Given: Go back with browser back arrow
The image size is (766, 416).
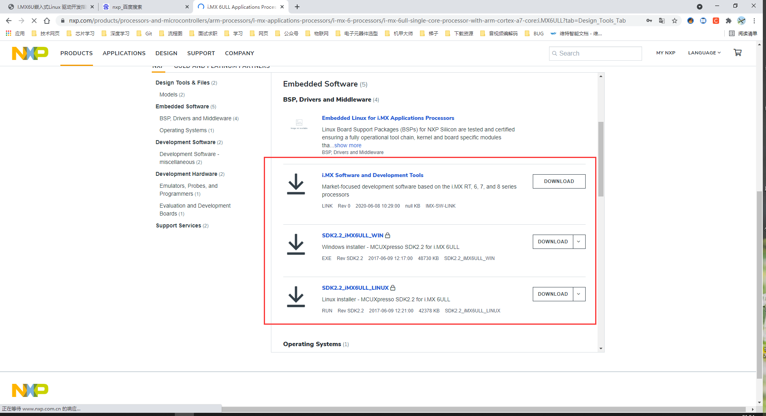Looking at the screenshot, I should pyautogui.click(x=9, y=21).
